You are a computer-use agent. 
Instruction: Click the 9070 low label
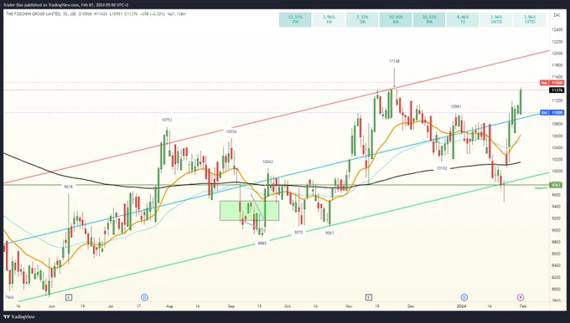tap(298, 233)
